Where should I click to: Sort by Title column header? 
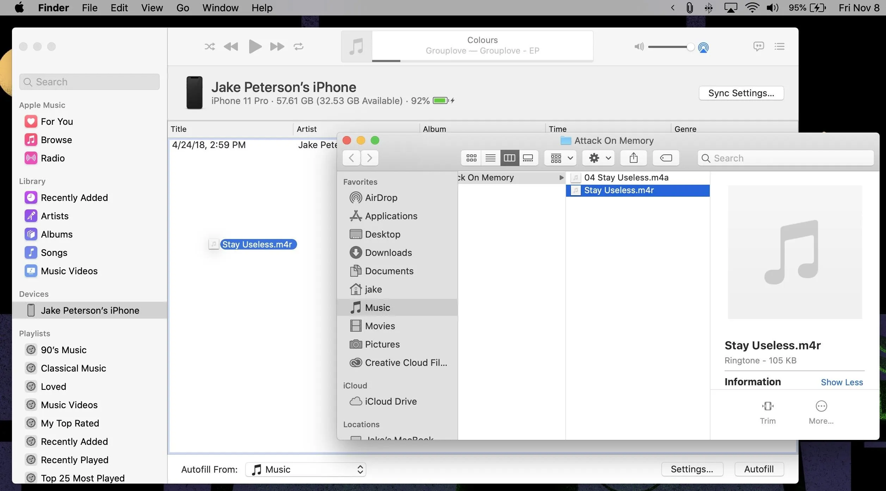coord(179,129)
